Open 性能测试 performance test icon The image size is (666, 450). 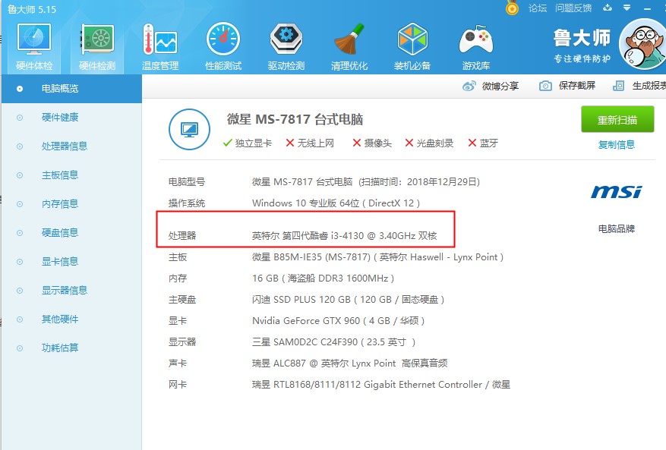[223, 47]
